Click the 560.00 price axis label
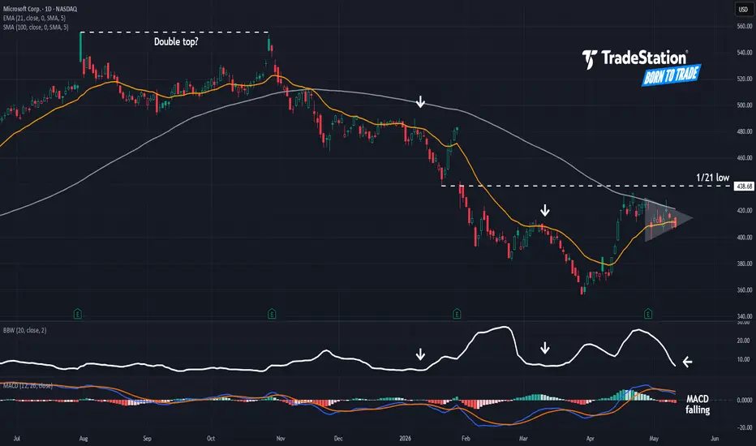756x446 pixels. tap(745, 27)
